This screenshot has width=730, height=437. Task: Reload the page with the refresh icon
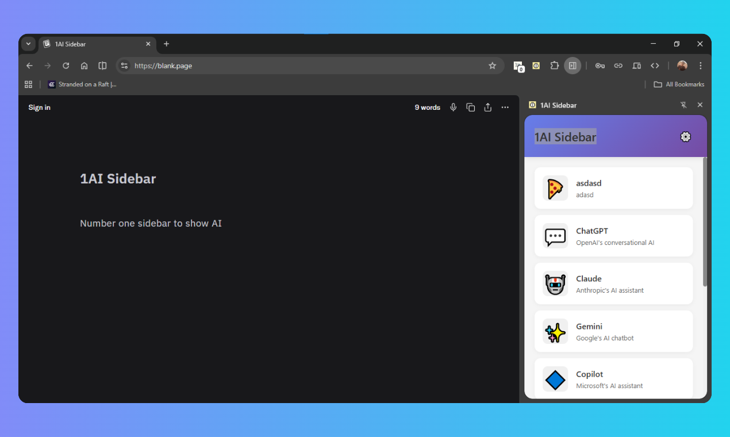(66, 66)
